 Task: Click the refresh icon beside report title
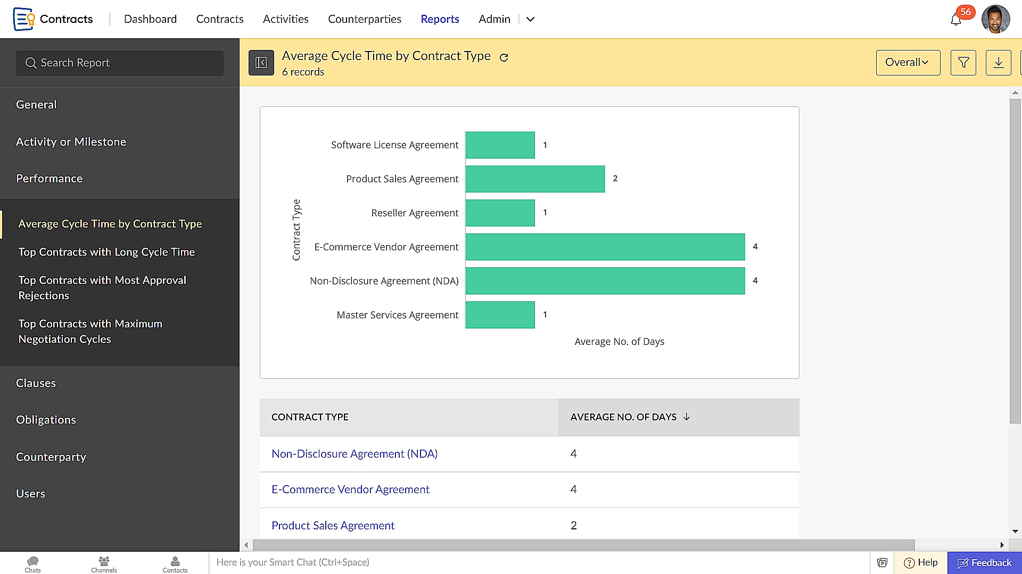504,57
